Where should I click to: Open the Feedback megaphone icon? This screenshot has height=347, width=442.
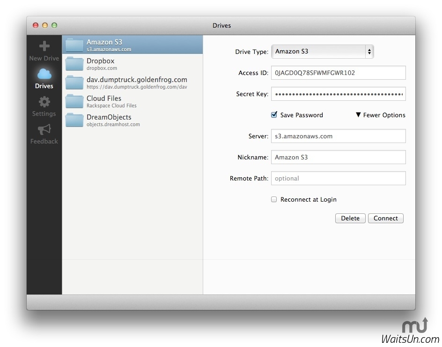44,129
